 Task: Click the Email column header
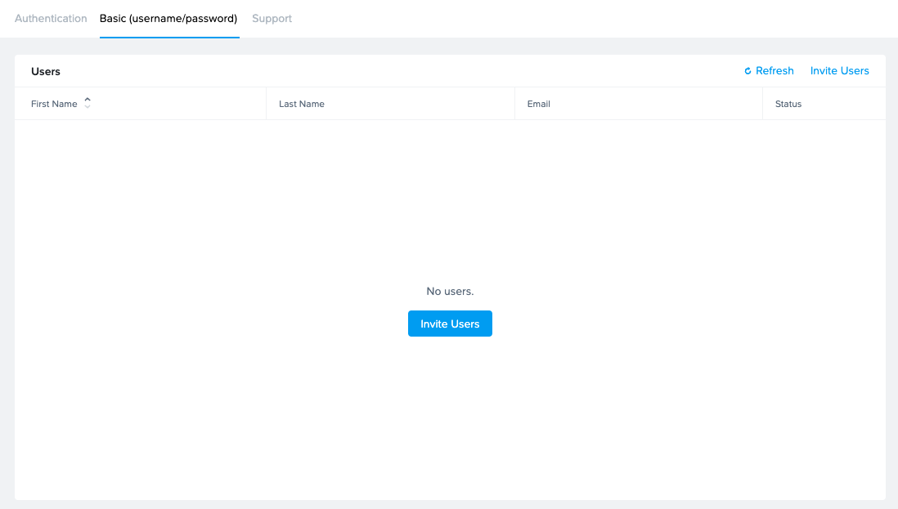pyautogui.click(x=539, y=104)
